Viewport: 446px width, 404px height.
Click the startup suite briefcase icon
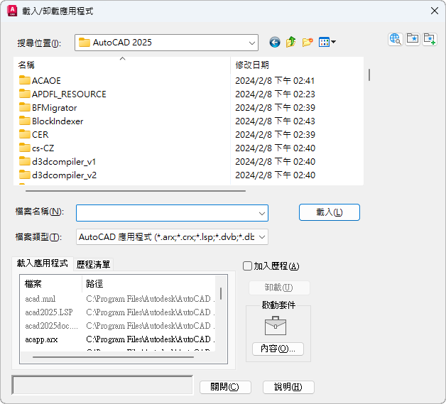[276, 325]
